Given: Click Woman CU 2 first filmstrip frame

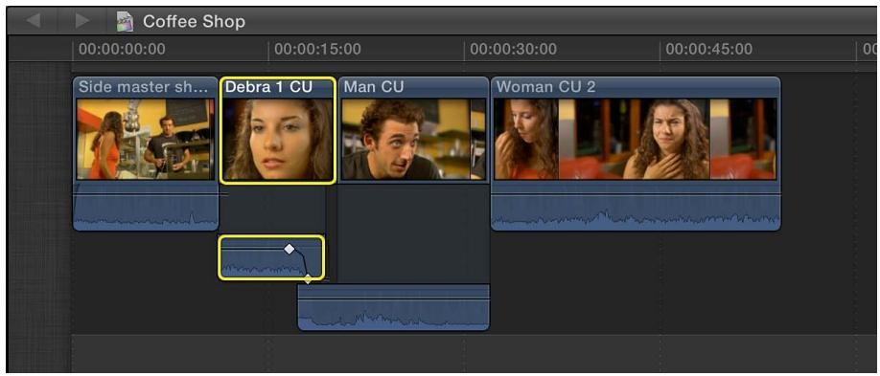Looking at the screenshot, I should pos(526,139).
